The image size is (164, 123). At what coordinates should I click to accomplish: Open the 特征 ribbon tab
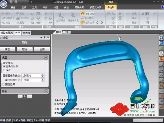pyautogui.click(x=56, y=7)
